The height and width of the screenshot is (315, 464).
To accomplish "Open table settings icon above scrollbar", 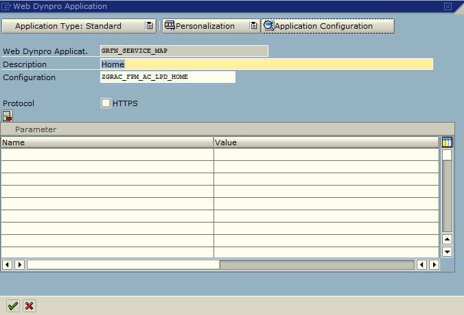I will [447, 142].
